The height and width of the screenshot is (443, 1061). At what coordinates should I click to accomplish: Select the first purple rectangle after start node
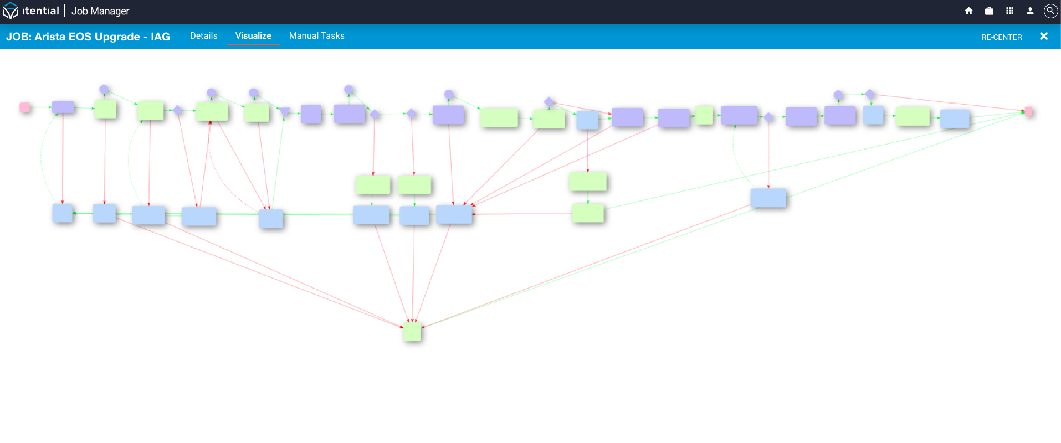63,107
